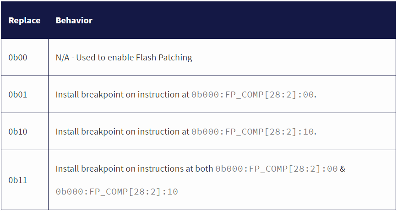Click the word "enable" in 0b00 row
Screen dimensions: 397x211
pos(120,58)
